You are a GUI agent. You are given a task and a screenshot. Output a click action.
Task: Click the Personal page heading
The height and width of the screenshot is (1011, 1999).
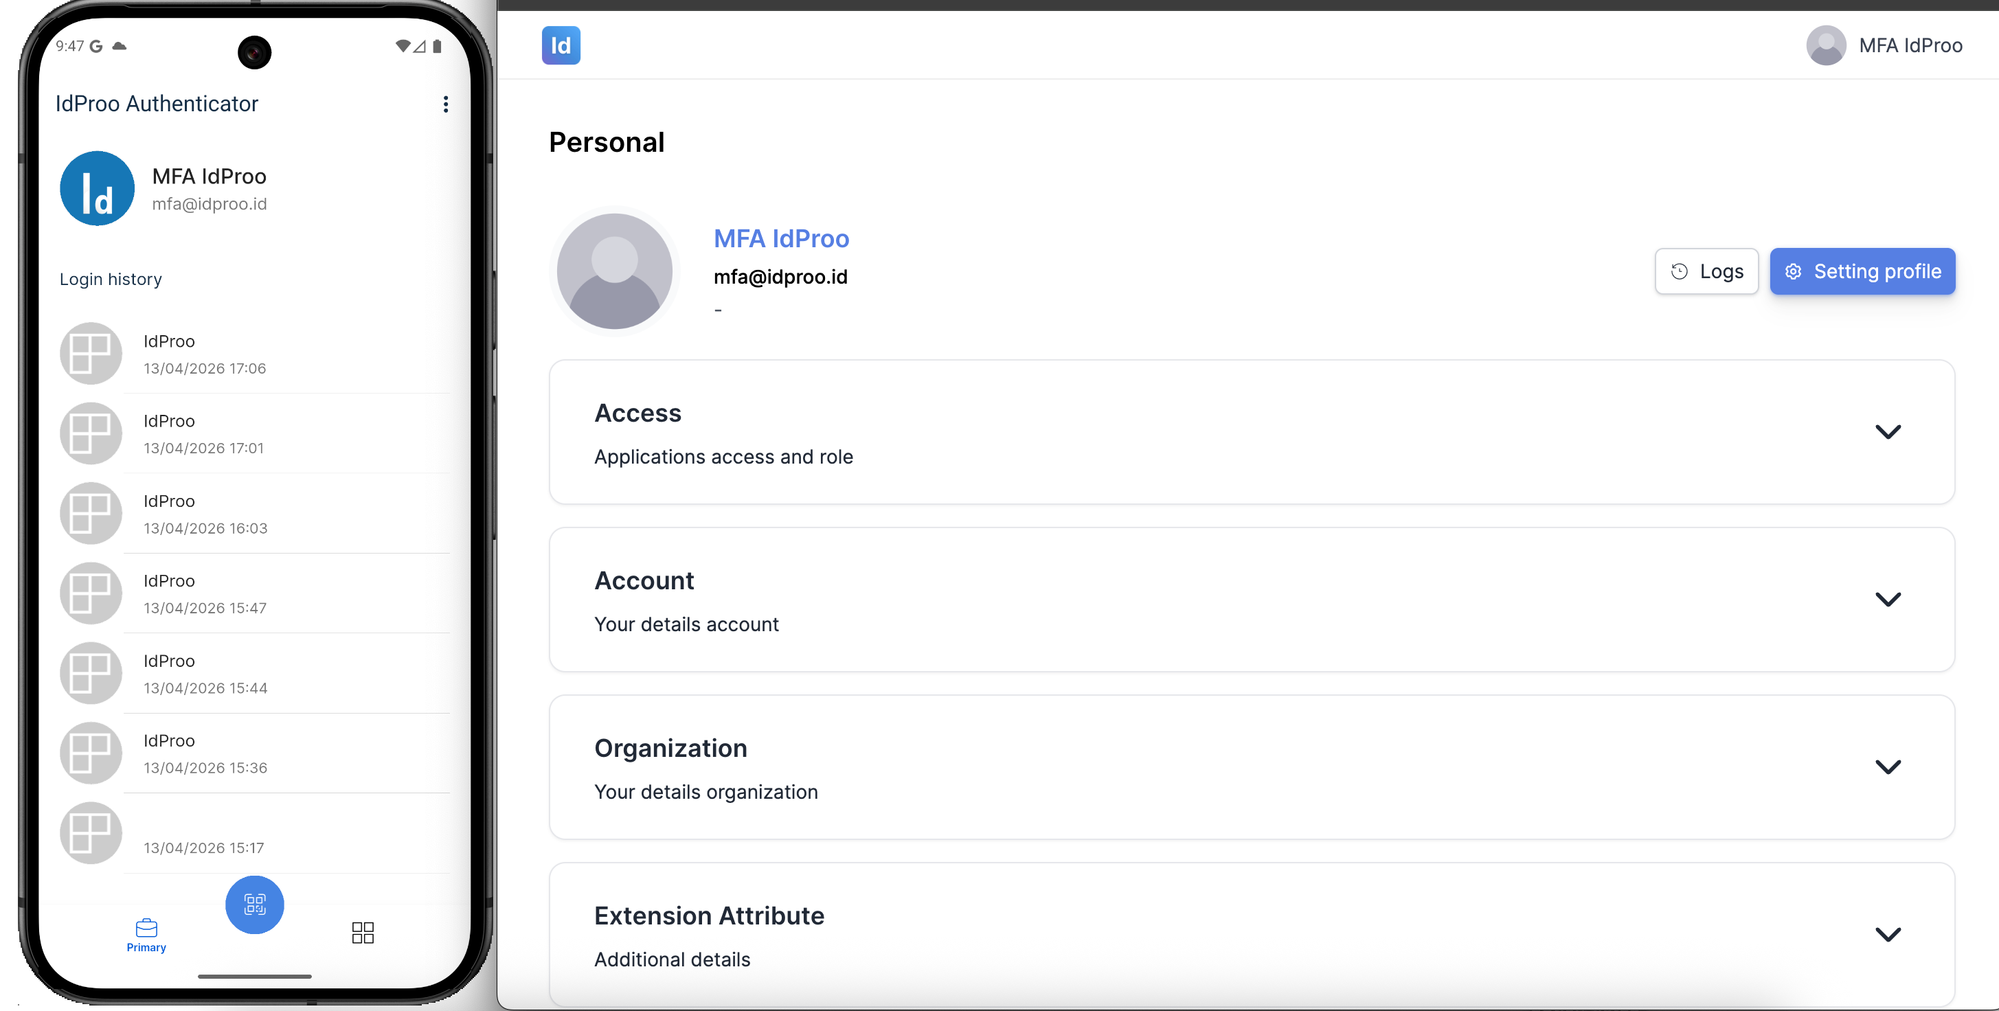click(x=606, y=143)
